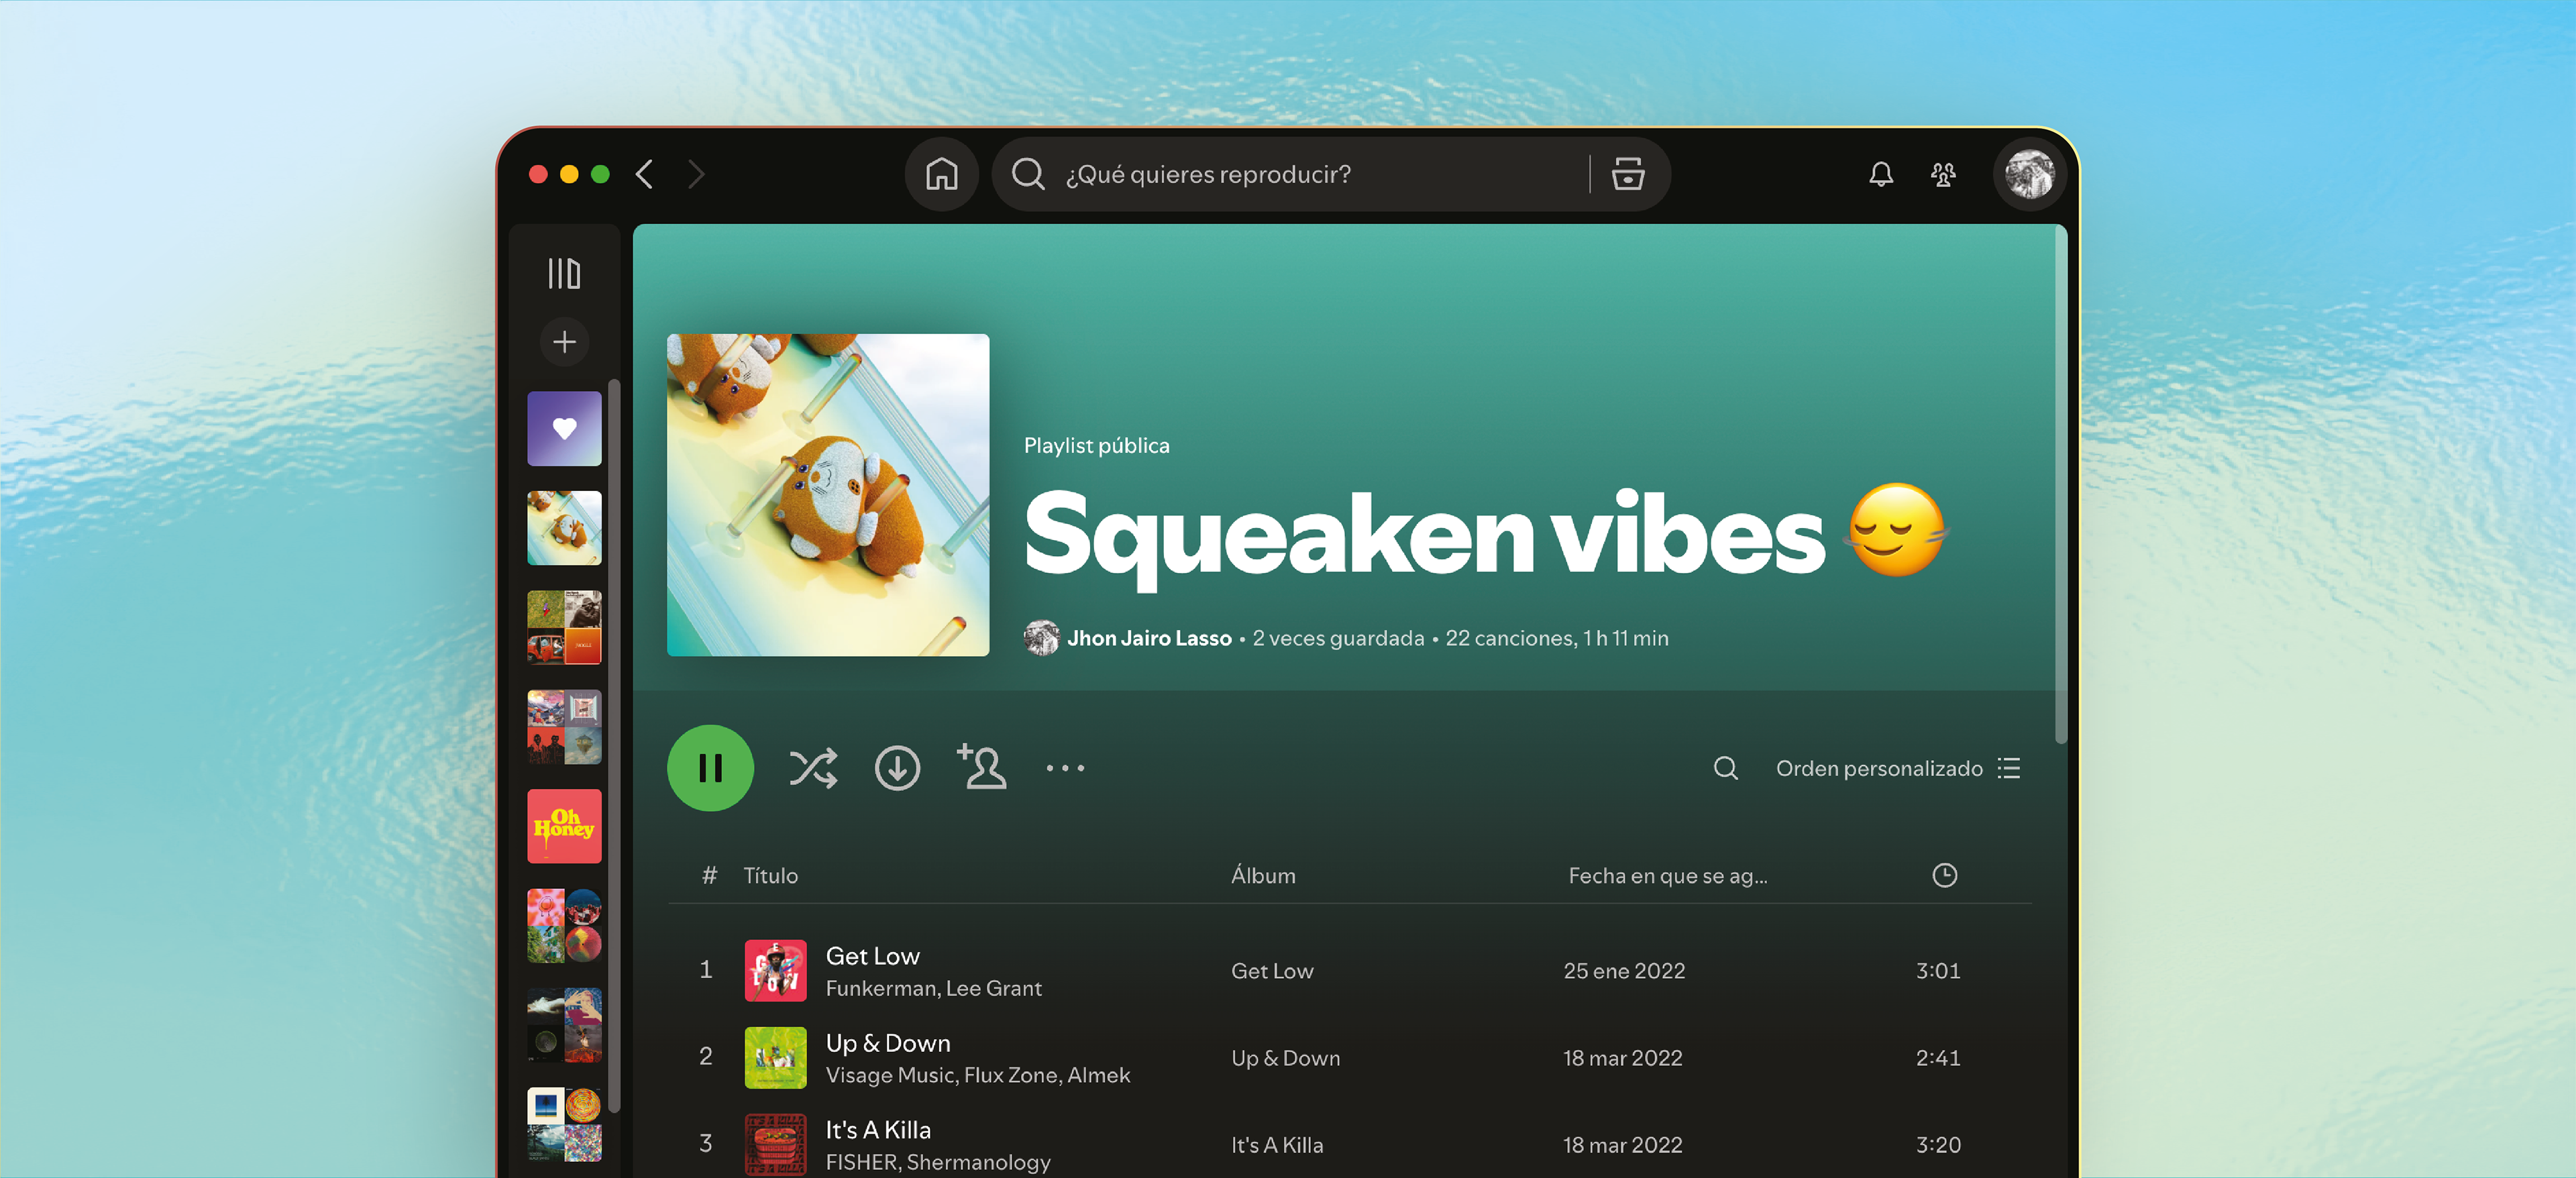Open notifications bell

coord(1881,174)
